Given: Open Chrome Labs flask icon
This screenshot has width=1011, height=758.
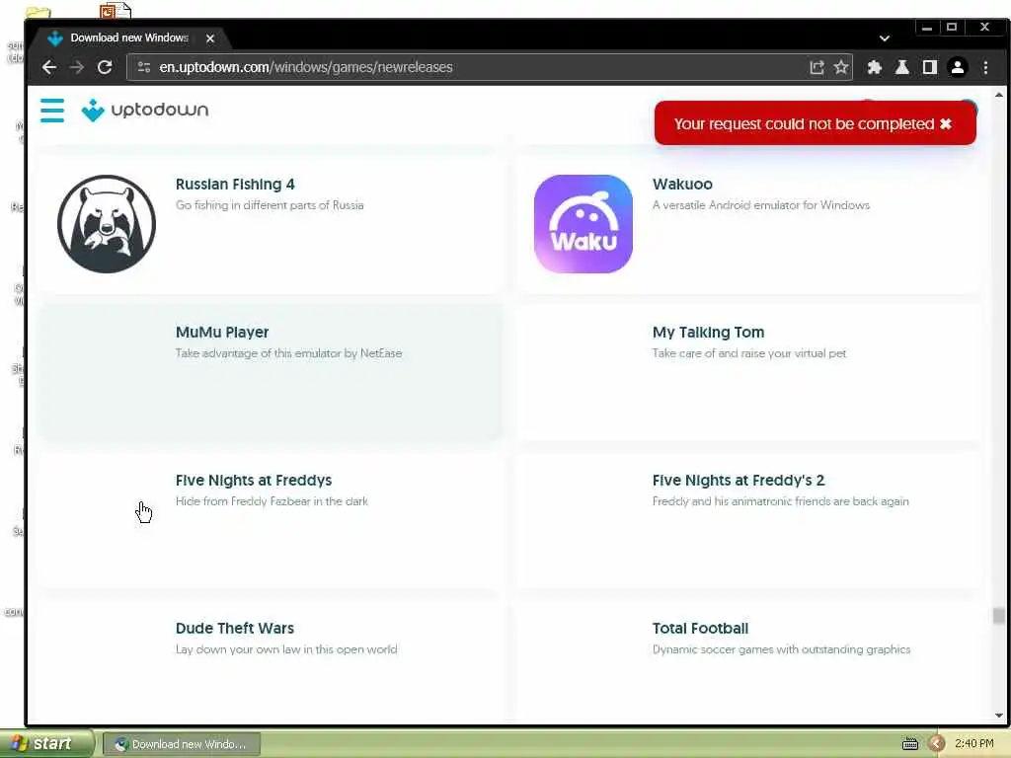Looking at the screenshot, I should tap(902, 67).
